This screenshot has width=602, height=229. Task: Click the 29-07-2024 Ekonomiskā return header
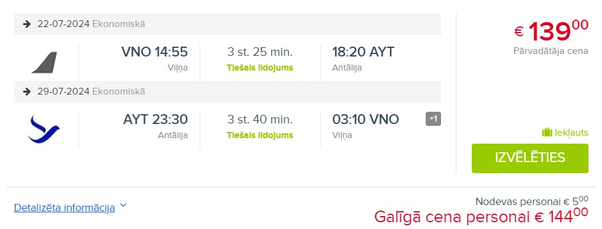pyautogui.click(x=227, y=91)
